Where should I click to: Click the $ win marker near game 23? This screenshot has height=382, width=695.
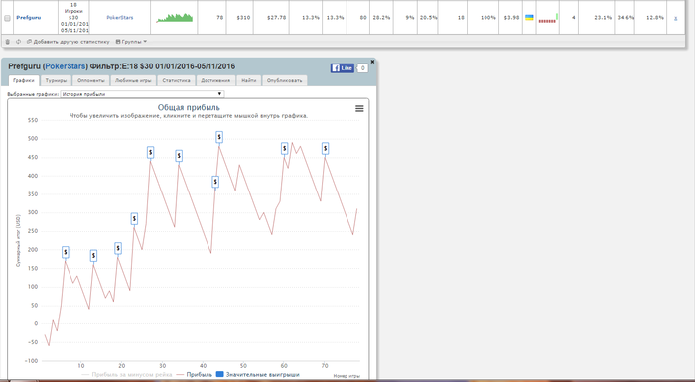(134, 219)
